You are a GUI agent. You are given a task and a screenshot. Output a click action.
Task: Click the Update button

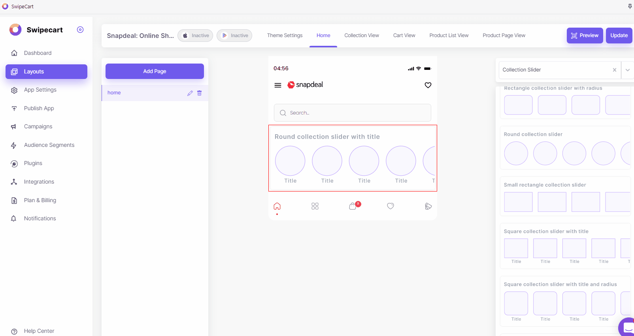click(x=619, y=36)
